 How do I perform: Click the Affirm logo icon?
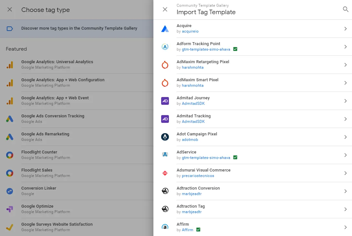[x=165, y=227]
